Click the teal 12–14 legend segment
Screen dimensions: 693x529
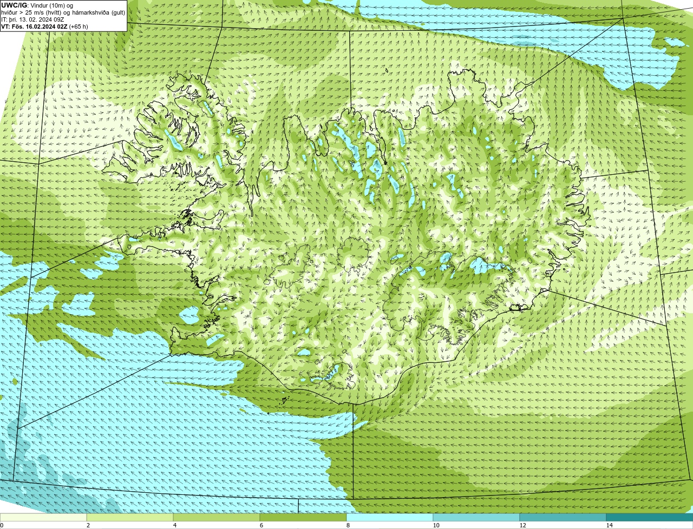(x=563, y=517)
